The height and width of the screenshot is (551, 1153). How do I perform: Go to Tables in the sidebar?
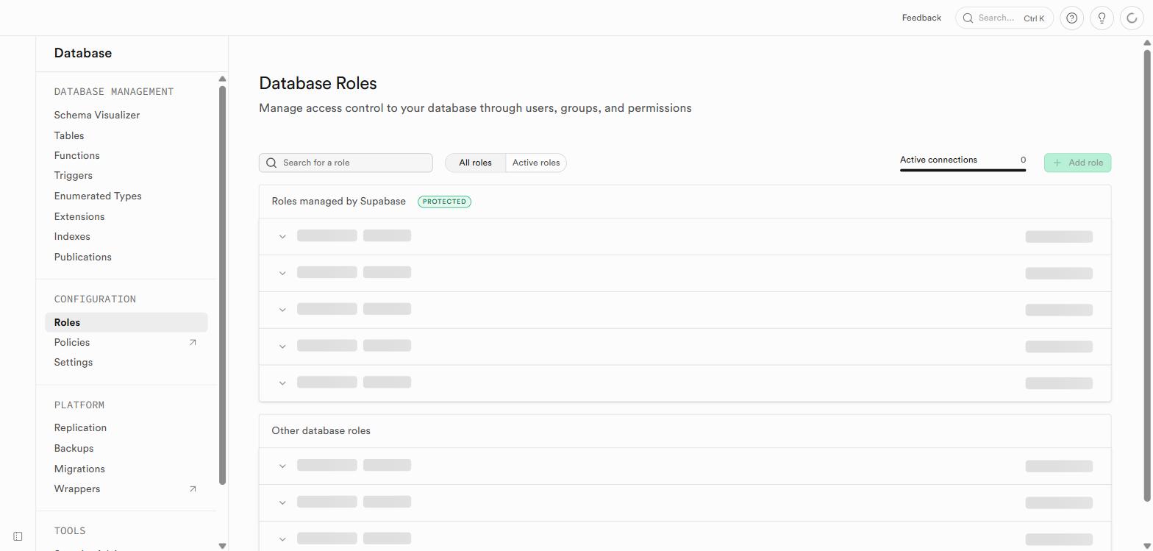point(69,135)
